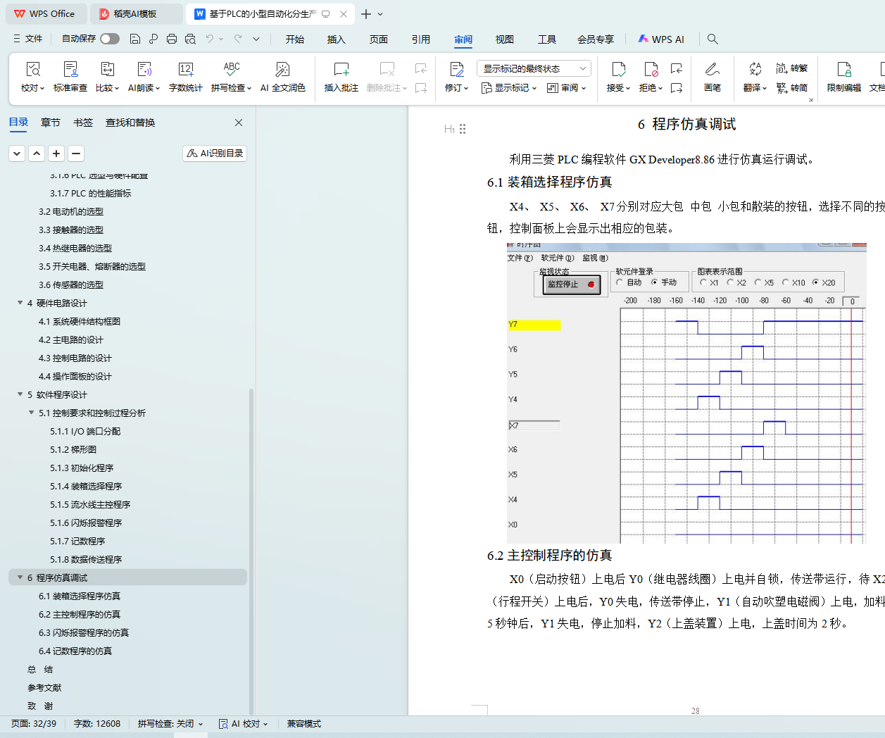The height and width of the screenshot is (738, 885).
Task: Jump to 6.3 闪烁报警程序的仿真 heading
Action: point(84,632)
